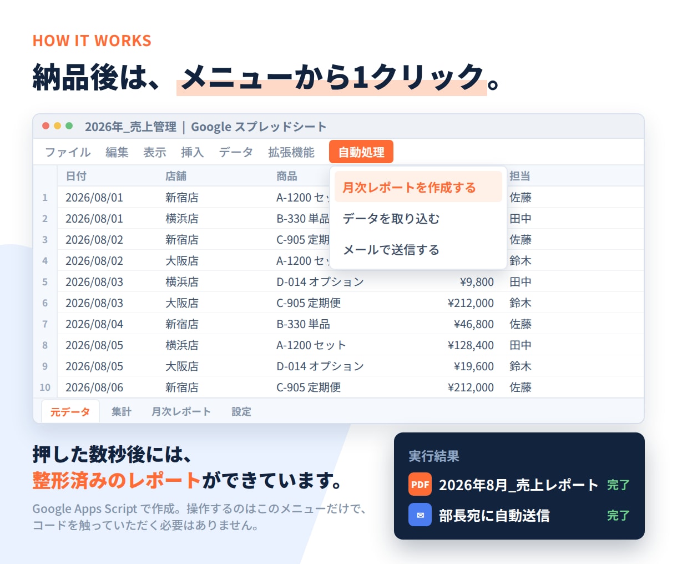
Task: Click 田中 cell in row 2
Action: [x=521, y=218]
